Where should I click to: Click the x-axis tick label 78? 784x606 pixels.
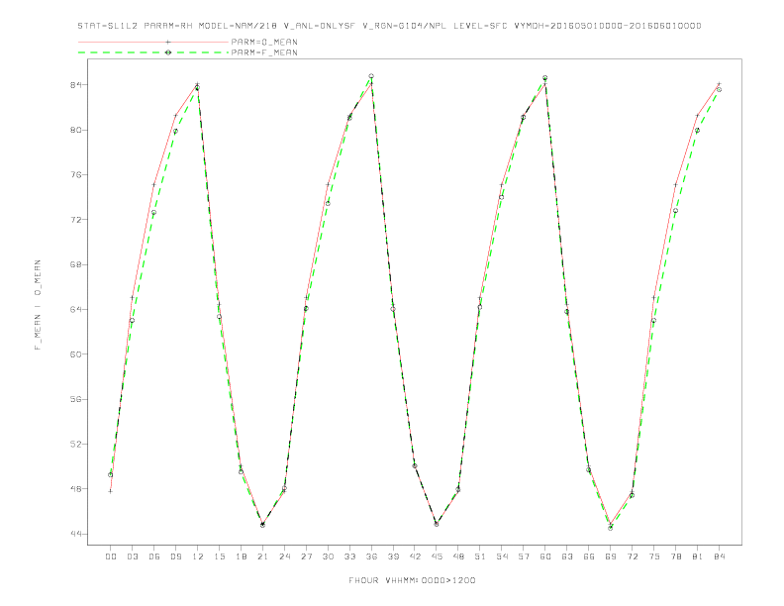tap(675, 556)
